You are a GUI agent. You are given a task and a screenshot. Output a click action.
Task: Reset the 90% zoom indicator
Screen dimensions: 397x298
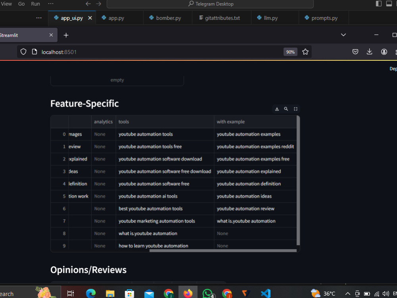point(290,52)
